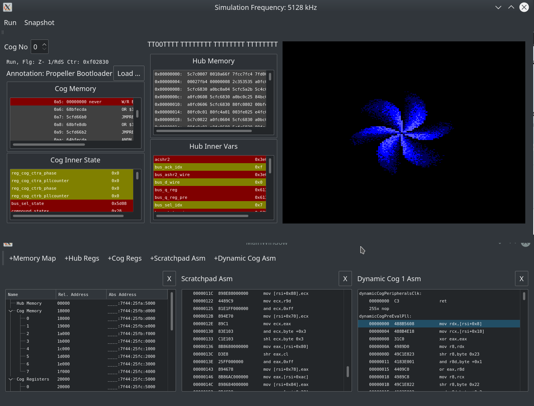Click the Cog Memory horizontal scrollbar

[x=49, y=145]
